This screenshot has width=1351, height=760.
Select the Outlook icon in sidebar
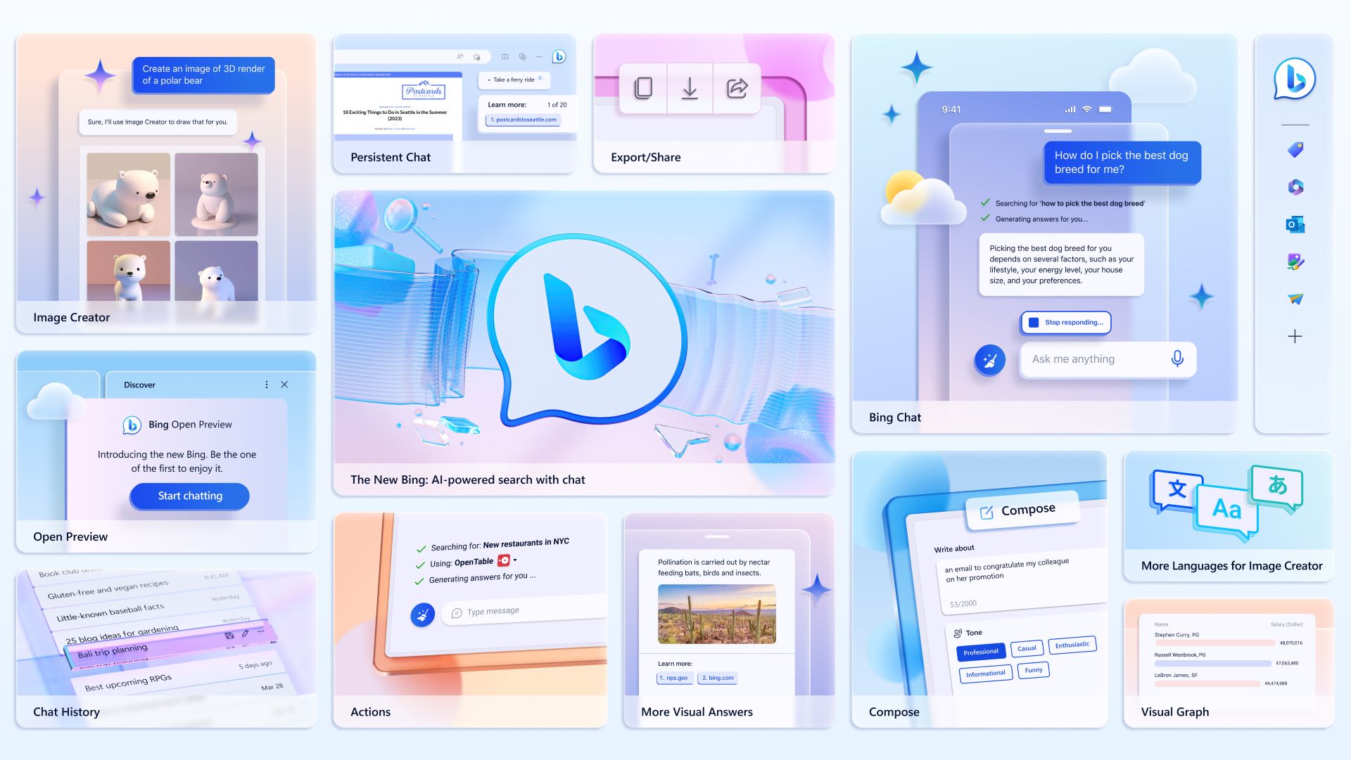tap(1296, 224)
